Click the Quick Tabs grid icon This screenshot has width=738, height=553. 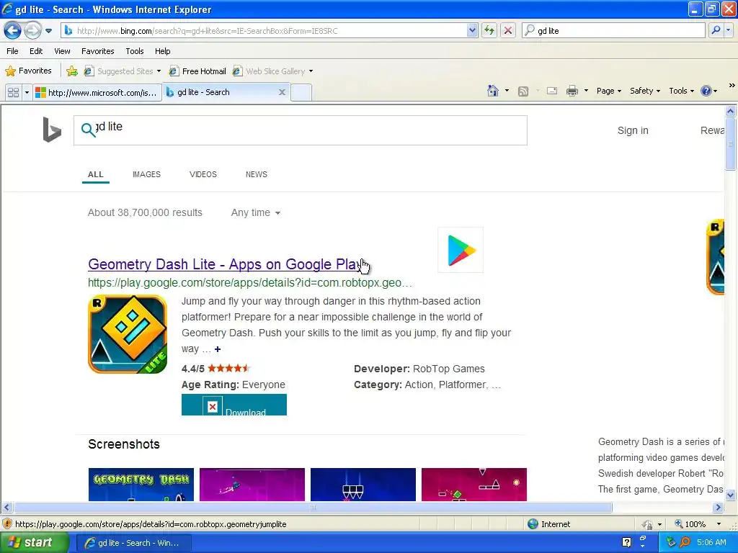(x=13, y=92)
